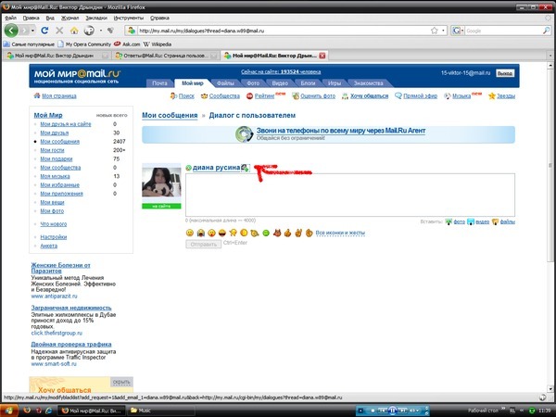Open диана русина's avatar photo
The height and width of the screenshot is (417, 556).
pos(161,182)
